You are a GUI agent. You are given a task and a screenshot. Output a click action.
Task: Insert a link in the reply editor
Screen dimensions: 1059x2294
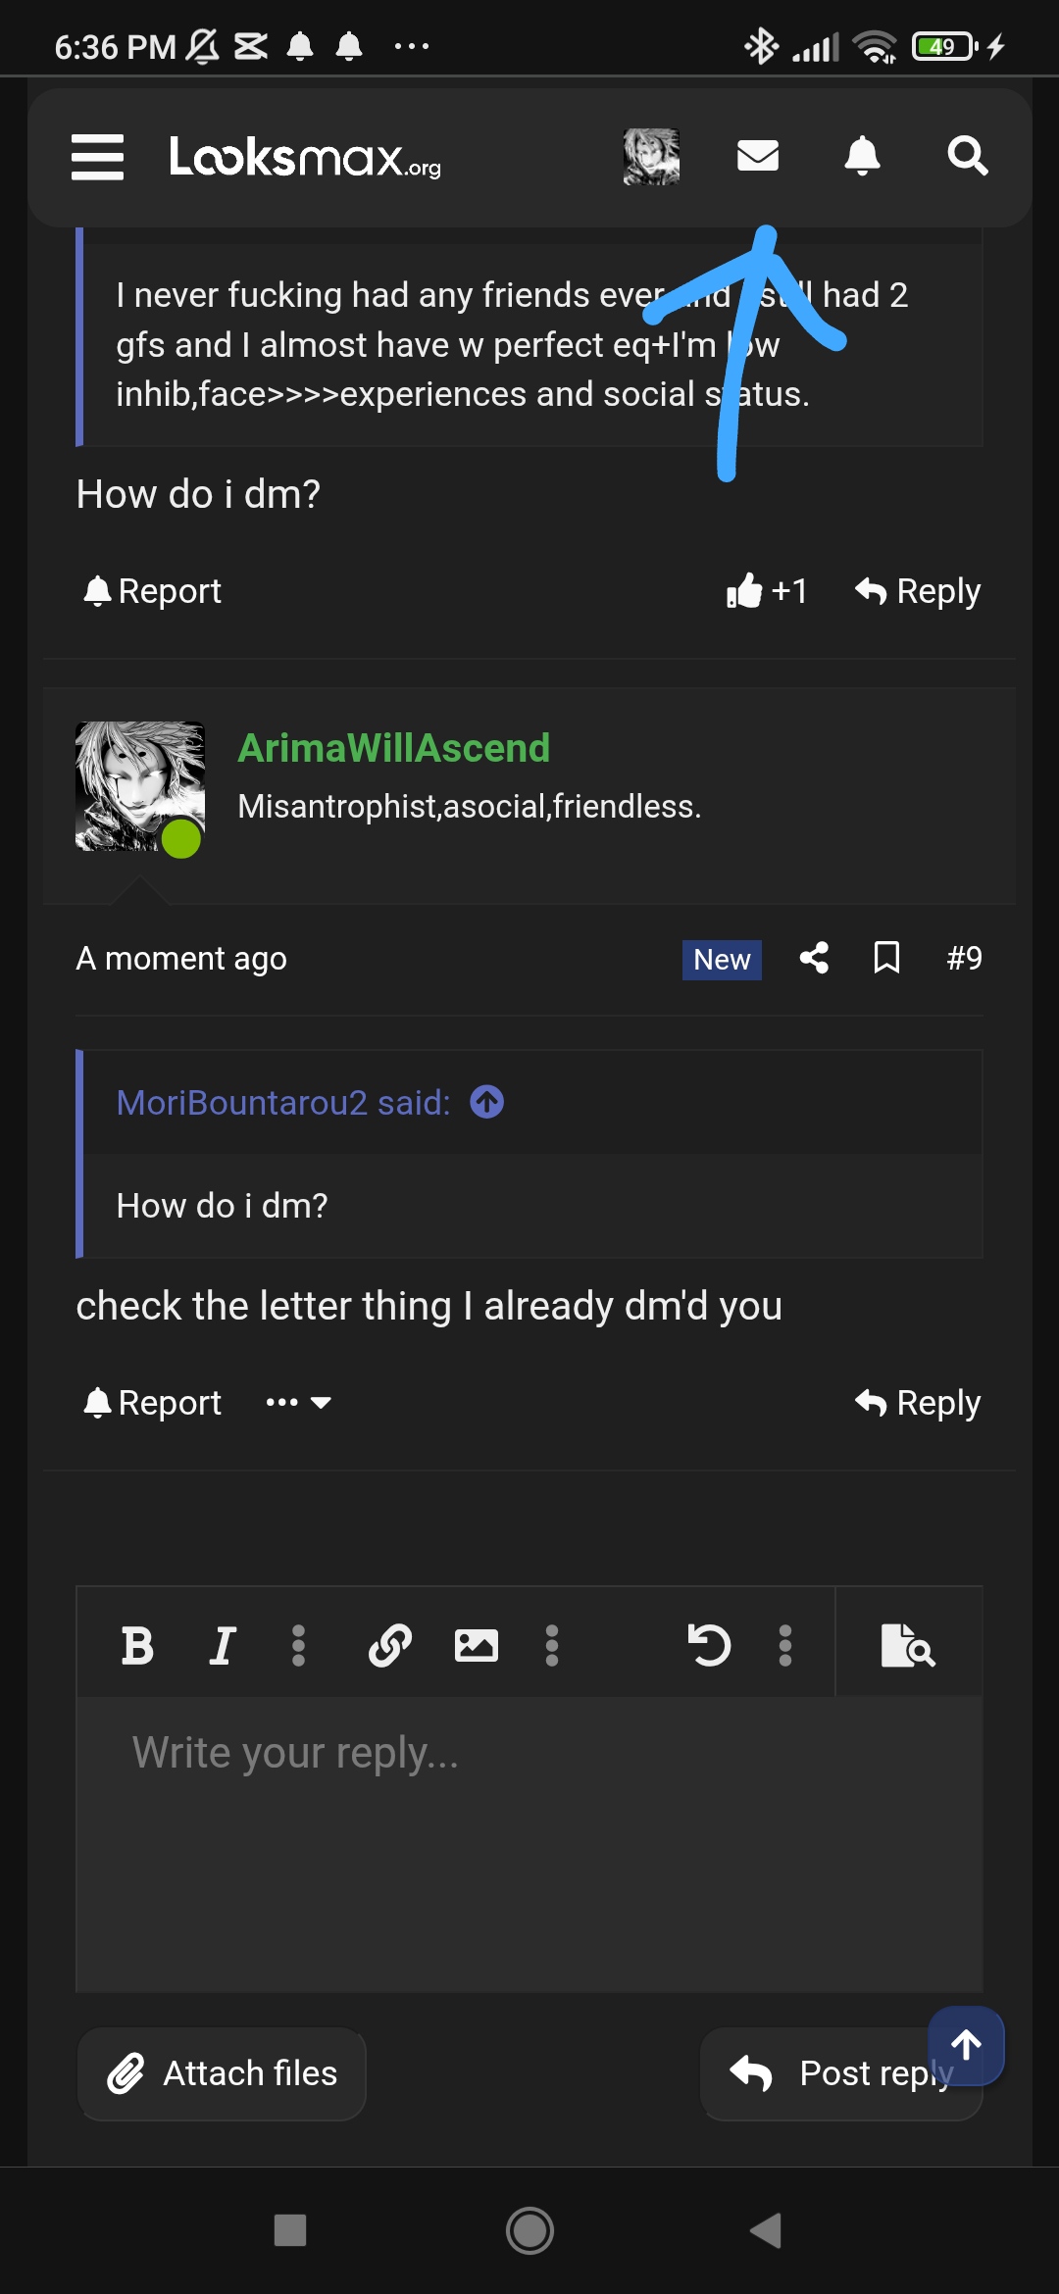tap(389, 1645)
